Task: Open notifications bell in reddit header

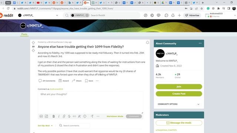Action: pos(173,15)
